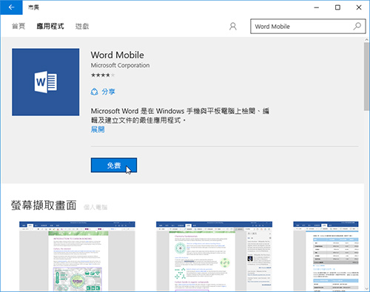Click the vertical scrollbar thumb
Image resolution: width=370 pixels, height=292 pixels.
366,76
